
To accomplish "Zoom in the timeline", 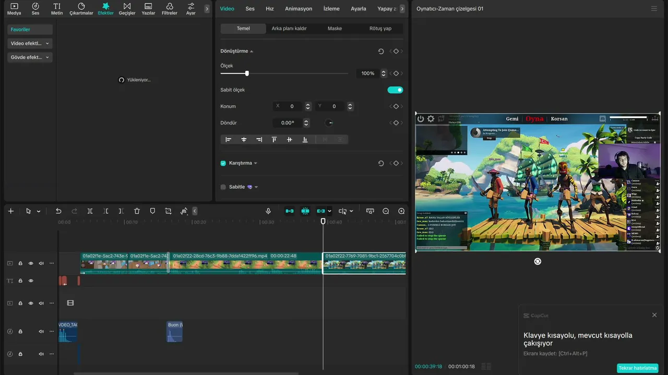I will 401,211.
